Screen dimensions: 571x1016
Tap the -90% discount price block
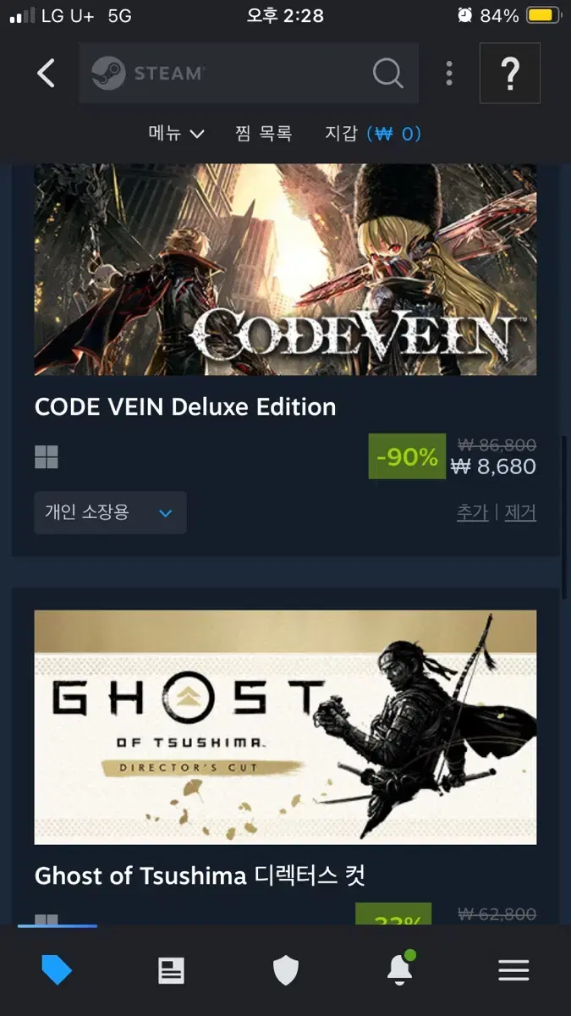(453, 456)
